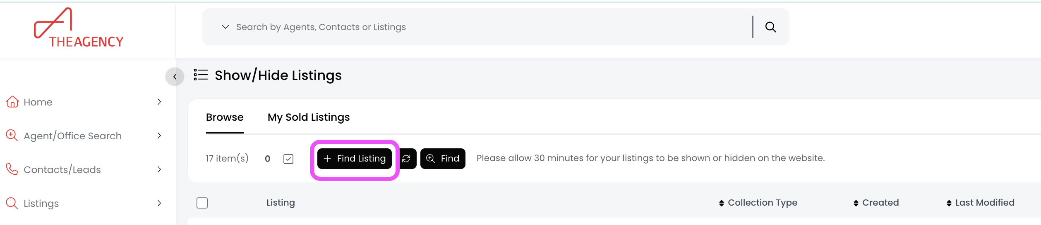Viewport: 1041px width, 225px height.
Task: Click the list icon beside Show/Hide Listings
Action: point(201,75)
